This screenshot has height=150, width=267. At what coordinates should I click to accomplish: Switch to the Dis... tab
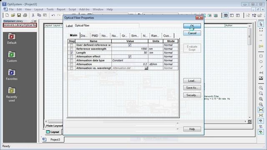click(x=84, y=36)
